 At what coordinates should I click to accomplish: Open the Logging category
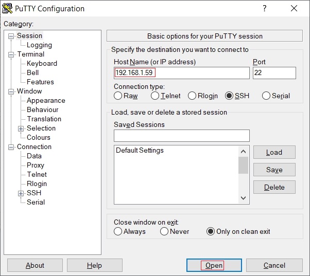point(39,45)
